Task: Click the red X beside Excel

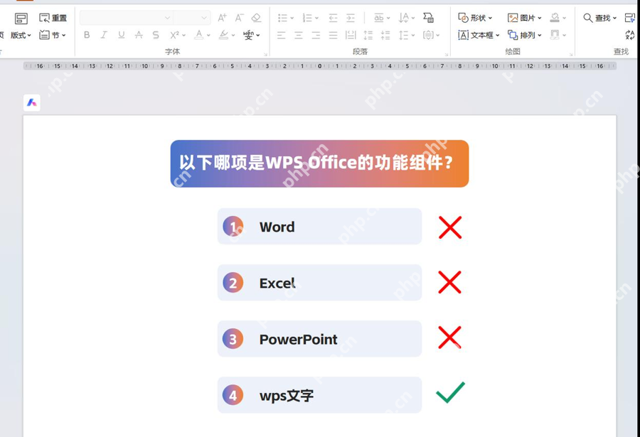Action: (450, 282)
